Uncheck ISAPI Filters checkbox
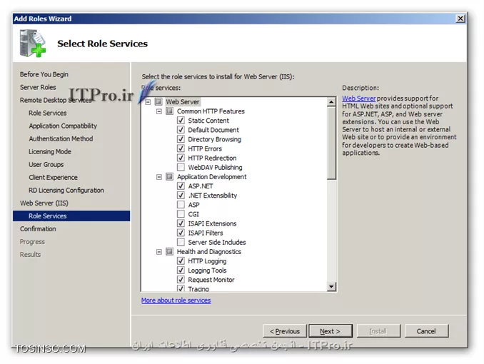484x364 pixels. pyautogui.click(x=181, y=233)
